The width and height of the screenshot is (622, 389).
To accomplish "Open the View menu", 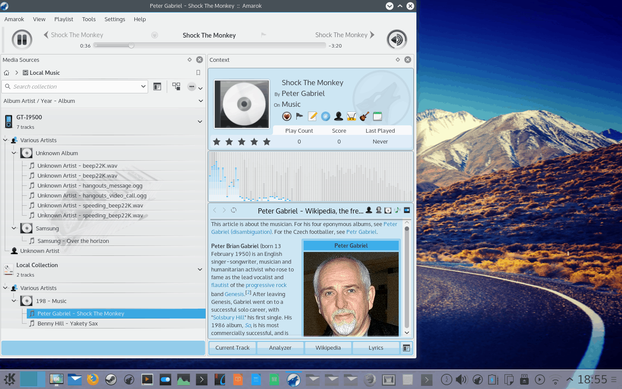I will (39, 19).
